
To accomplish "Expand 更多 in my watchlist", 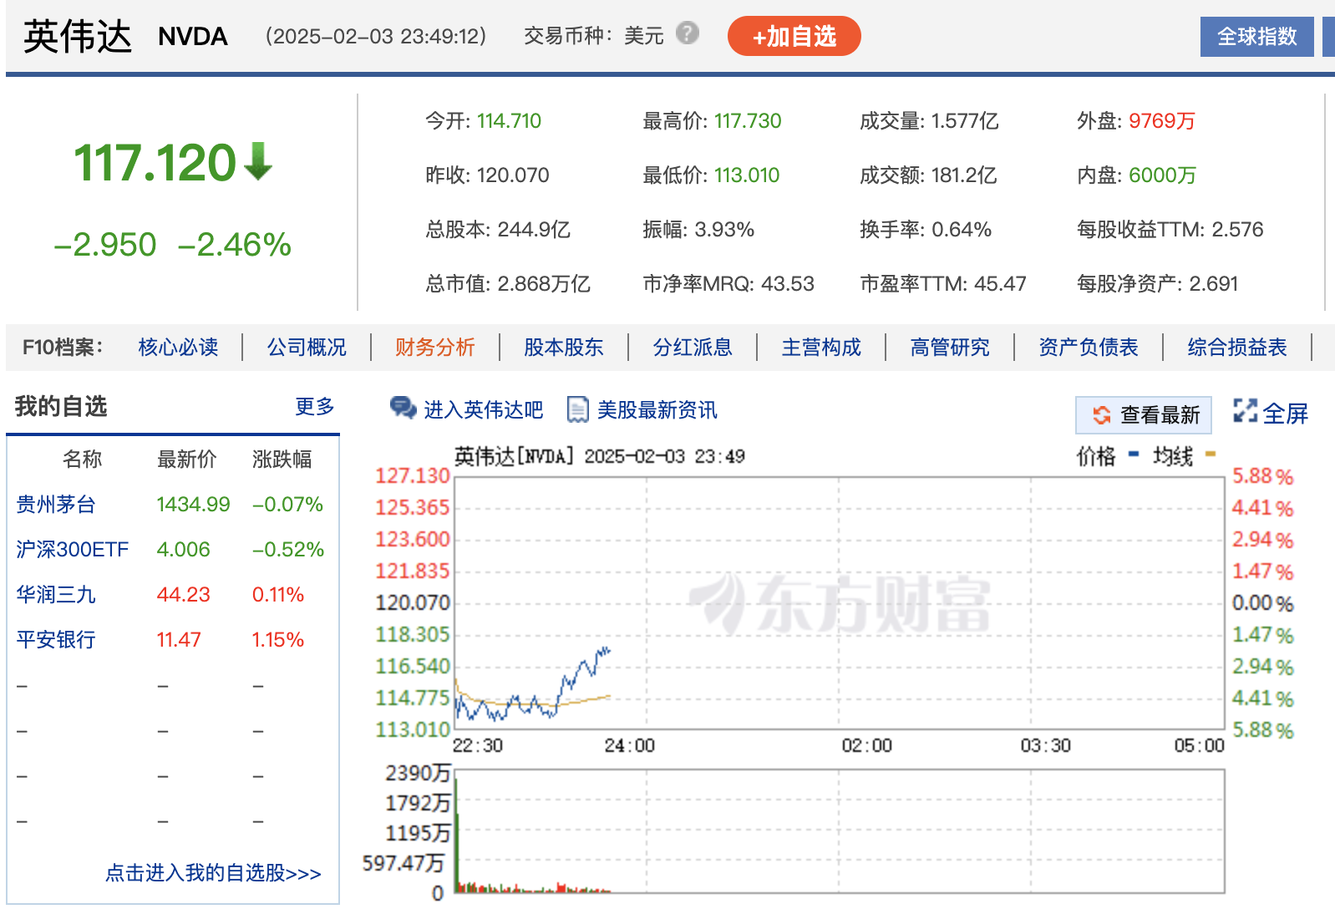I will click(x=314, y=407).
